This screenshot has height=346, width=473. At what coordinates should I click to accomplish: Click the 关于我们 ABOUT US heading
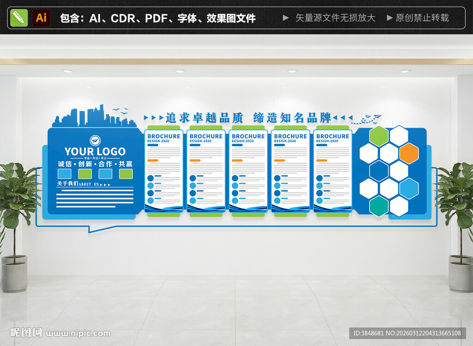click(83, 184)
